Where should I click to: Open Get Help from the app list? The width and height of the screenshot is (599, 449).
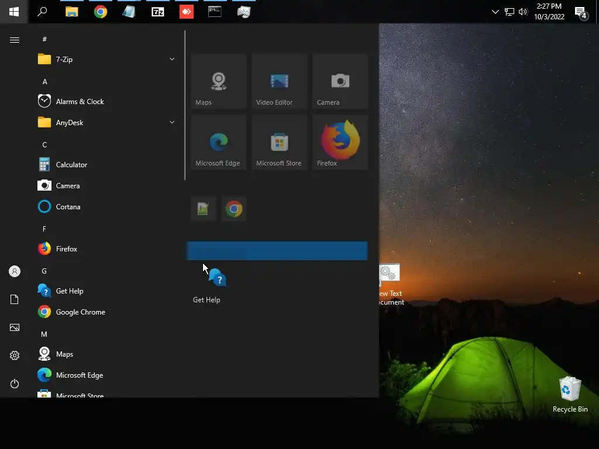[106, 291]
